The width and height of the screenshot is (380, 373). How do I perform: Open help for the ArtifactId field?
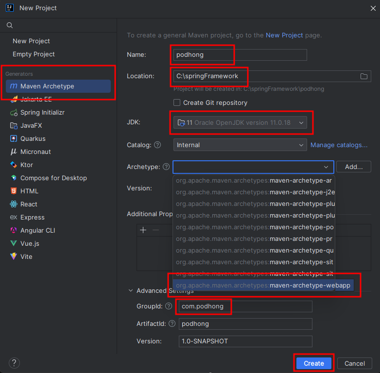[x=172, y=323]
